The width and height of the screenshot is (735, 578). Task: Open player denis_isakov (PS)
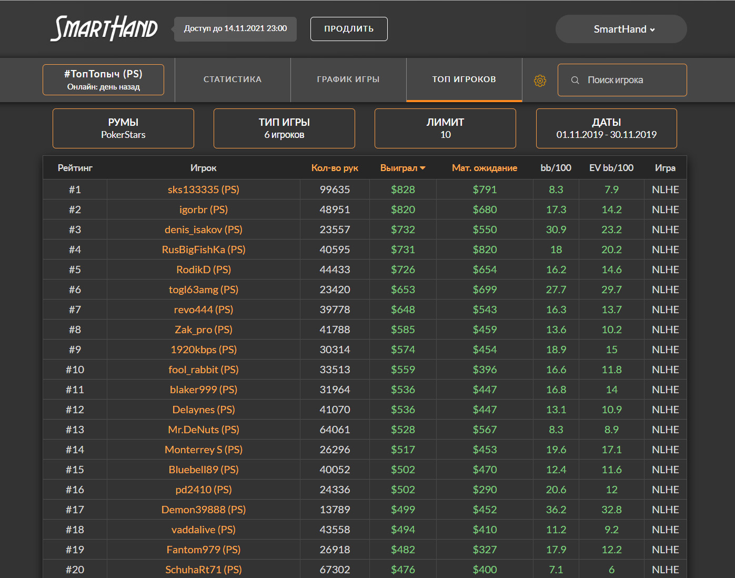pos(204,230)
